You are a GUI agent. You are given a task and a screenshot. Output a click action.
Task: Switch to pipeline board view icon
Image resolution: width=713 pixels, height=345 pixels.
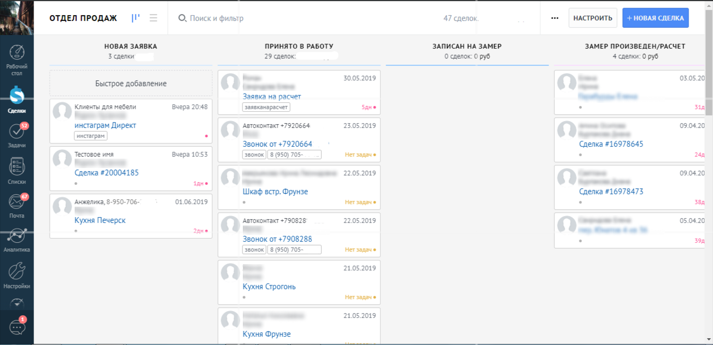(x=136, y=18)
